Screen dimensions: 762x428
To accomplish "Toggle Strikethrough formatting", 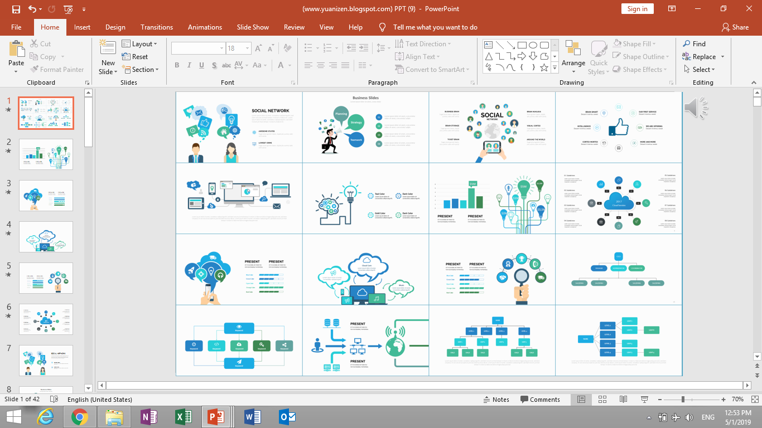I will (226, 65).
